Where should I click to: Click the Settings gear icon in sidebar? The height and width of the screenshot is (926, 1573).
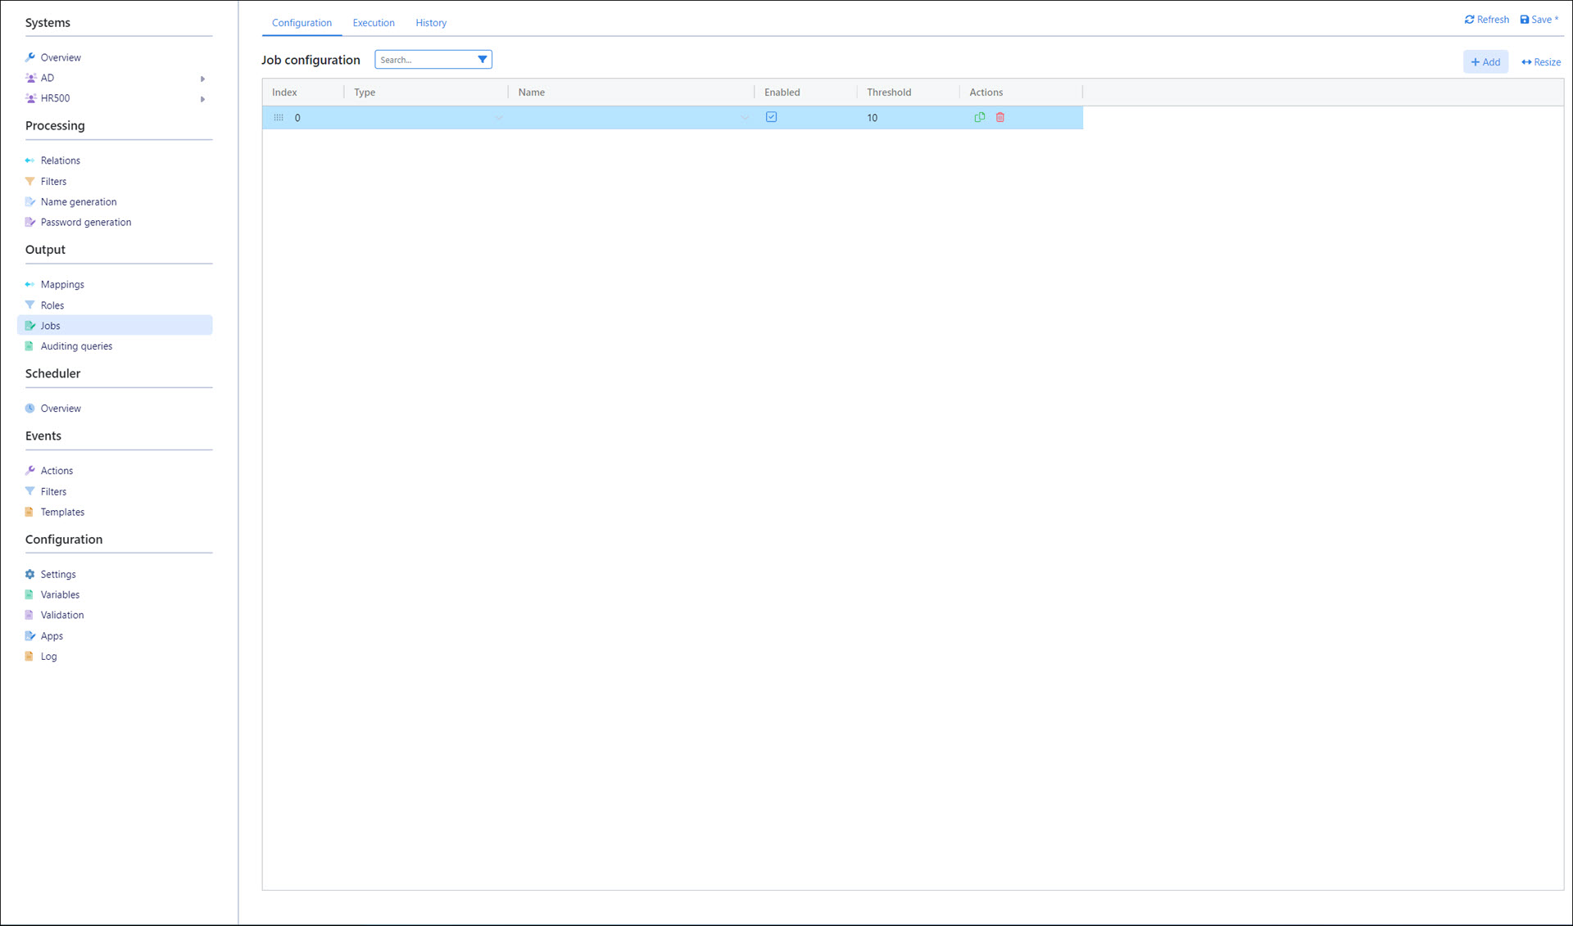(30, 574)
